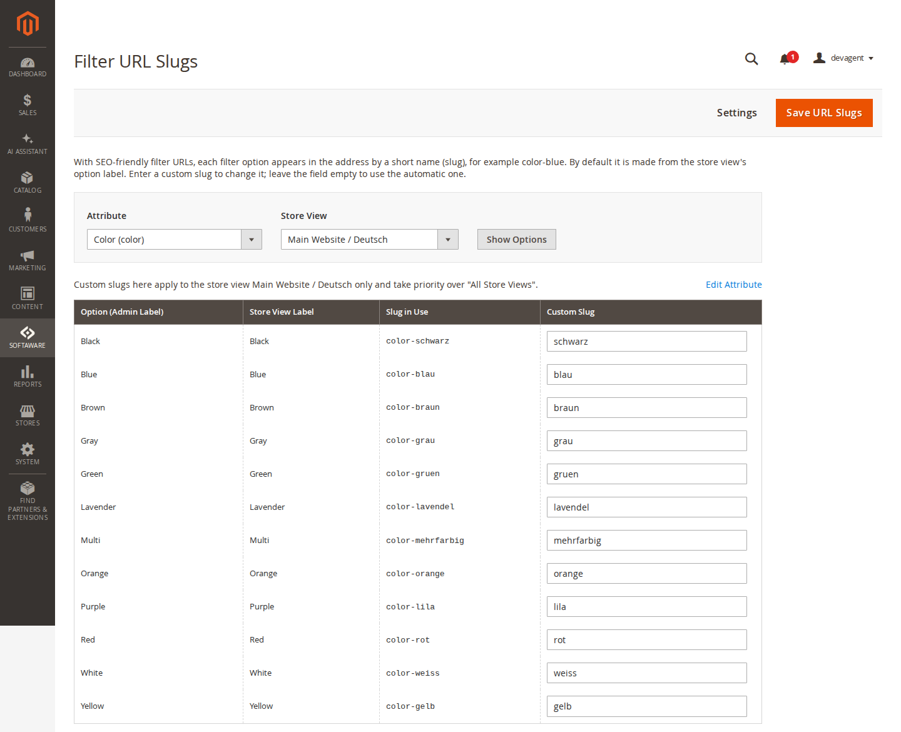The width and height of the screenshot is (901, 732).
Task: Click the custom slug field containing blau
Action: pos(647,375)
